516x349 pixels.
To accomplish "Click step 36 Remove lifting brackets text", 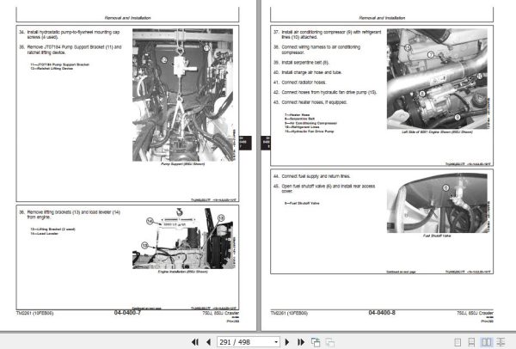I will pos(70,214).
